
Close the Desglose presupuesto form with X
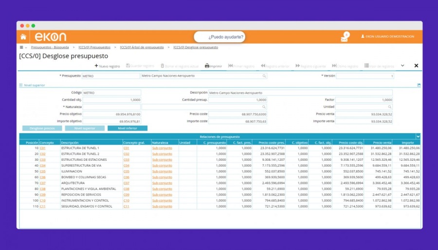(416, 66)
